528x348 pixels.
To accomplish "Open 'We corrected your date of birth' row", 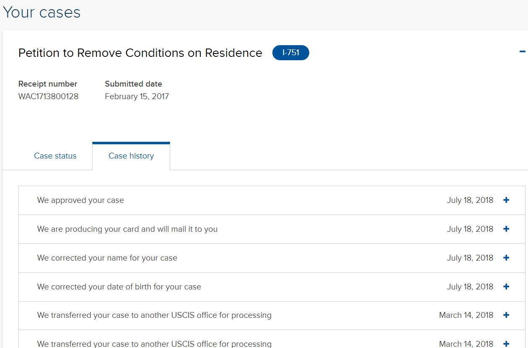I will (119, 287).
